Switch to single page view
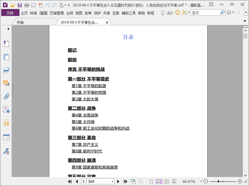The image size is (249, 186). click(x=151, y=181)
